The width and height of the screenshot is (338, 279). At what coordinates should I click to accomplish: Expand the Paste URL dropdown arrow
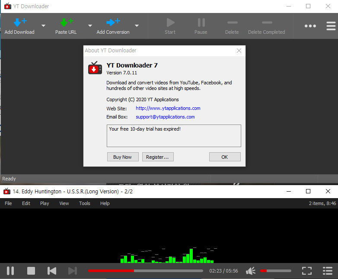pyautogui.click(x=90, y=26)
